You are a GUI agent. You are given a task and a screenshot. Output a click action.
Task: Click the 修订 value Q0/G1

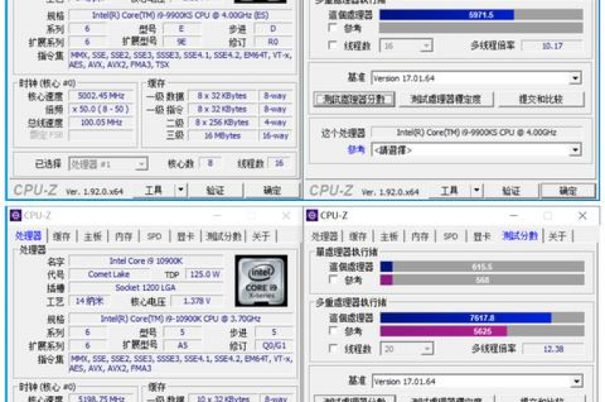[274, 344]
